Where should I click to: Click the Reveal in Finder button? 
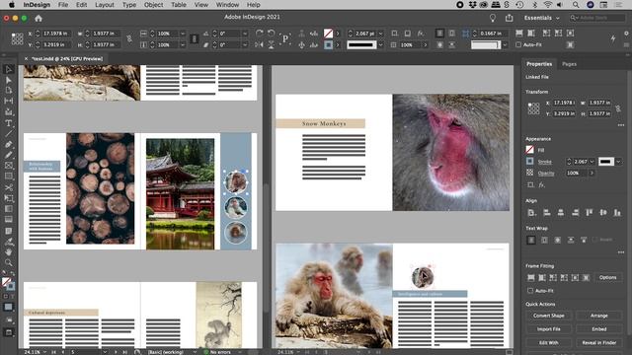599,343
